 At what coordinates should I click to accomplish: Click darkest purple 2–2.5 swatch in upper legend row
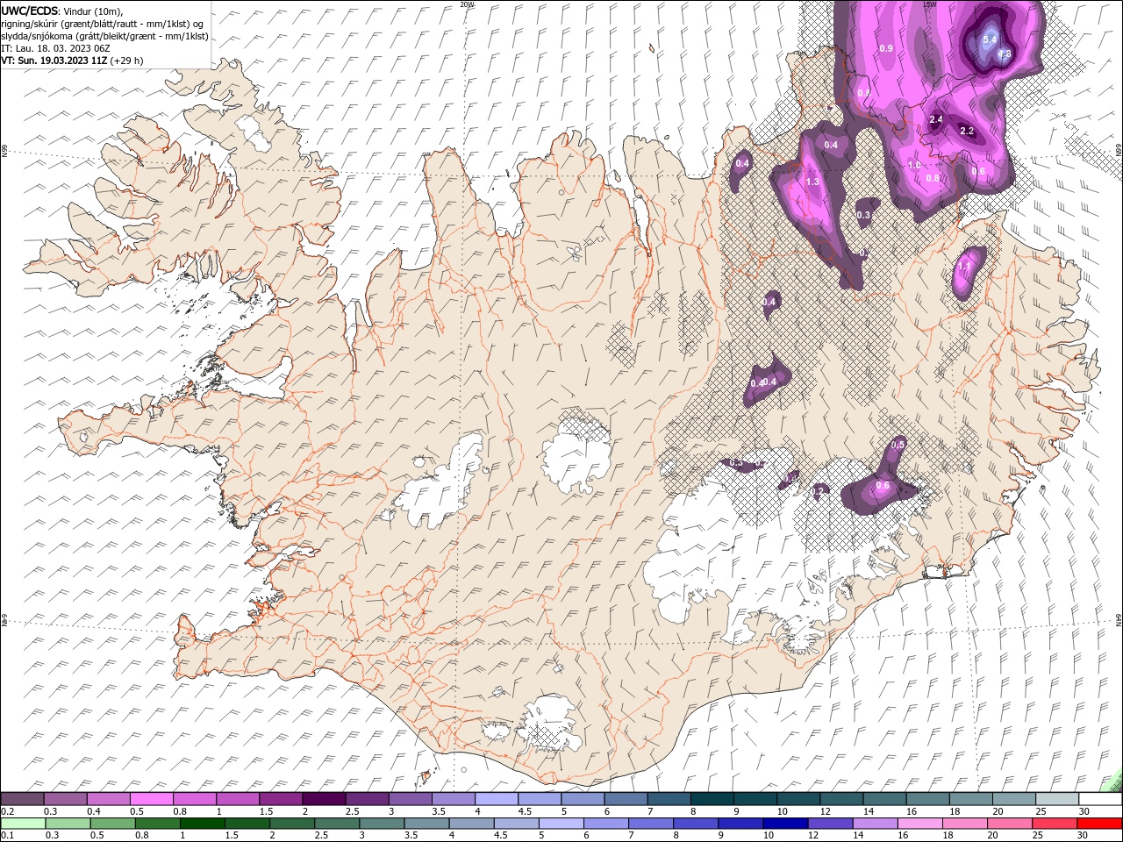(324, 799)
